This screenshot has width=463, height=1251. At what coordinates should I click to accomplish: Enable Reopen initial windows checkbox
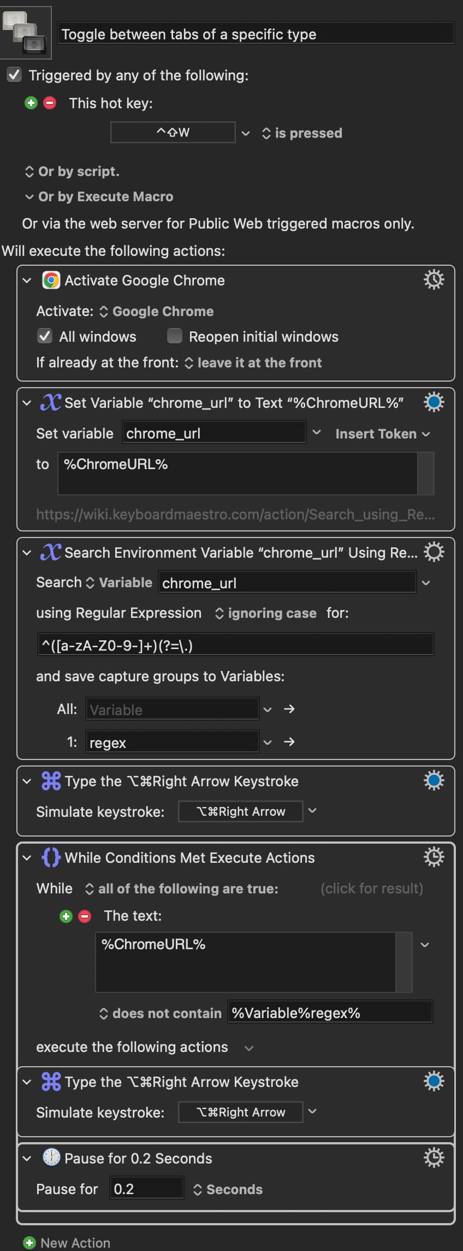click(x=175, y=336)
